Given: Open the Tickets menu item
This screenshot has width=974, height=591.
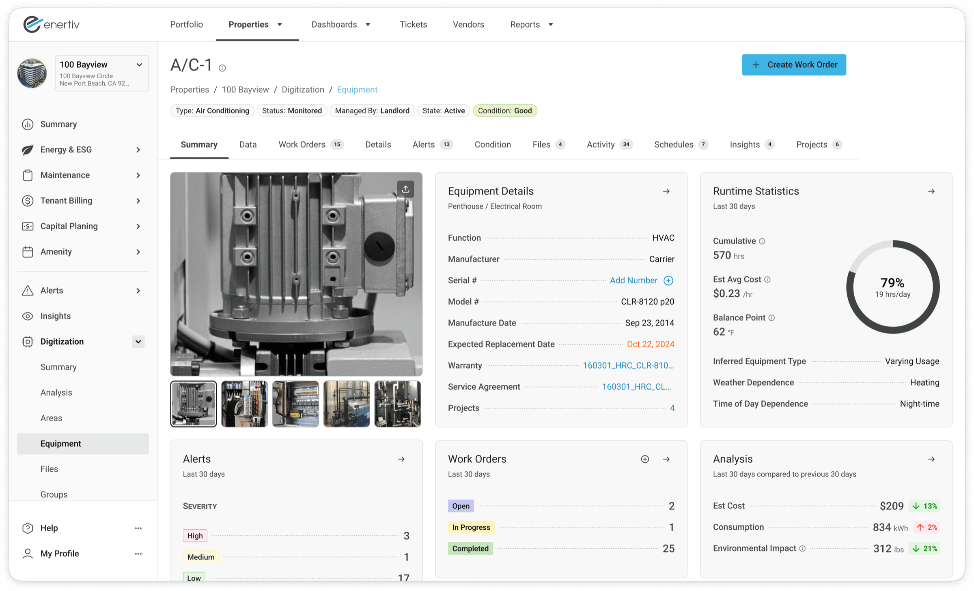Looking at the screenshot, I should [413, 25].
